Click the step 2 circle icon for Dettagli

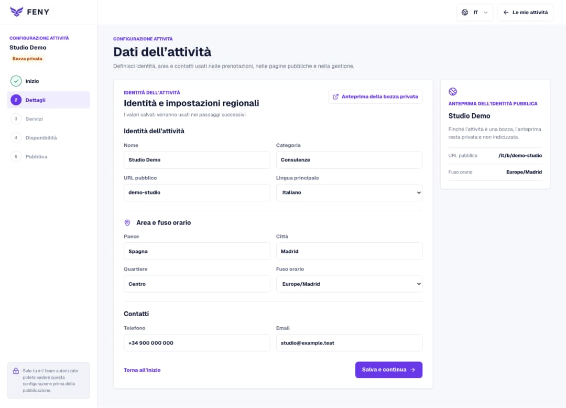pos(16,100)
